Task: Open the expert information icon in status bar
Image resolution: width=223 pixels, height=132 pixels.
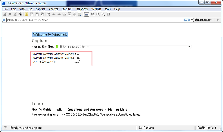Action: [6, 128]
